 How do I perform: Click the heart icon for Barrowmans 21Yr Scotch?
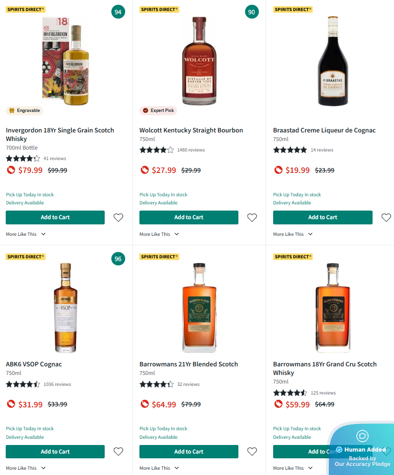(x=252, y=452)
